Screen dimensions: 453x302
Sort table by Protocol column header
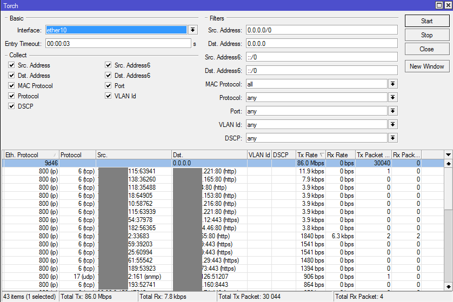77,155
